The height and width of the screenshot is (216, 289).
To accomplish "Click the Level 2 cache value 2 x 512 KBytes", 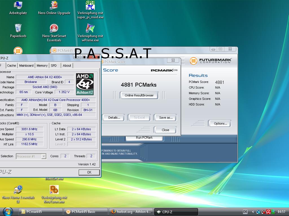I will click(82, 139).
